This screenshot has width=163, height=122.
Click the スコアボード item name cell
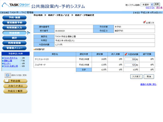coord(55,65)
